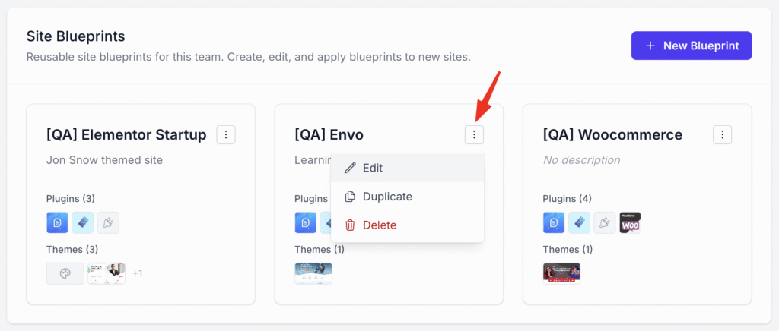Click the red trash icon beside Delete

350,225
